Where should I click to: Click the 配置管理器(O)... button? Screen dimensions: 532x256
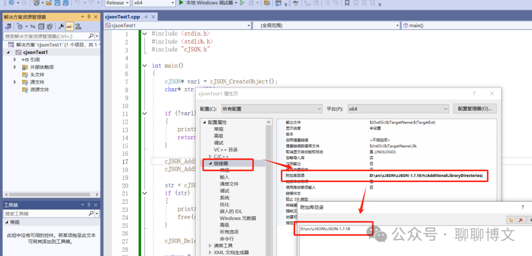pos(475,109)
